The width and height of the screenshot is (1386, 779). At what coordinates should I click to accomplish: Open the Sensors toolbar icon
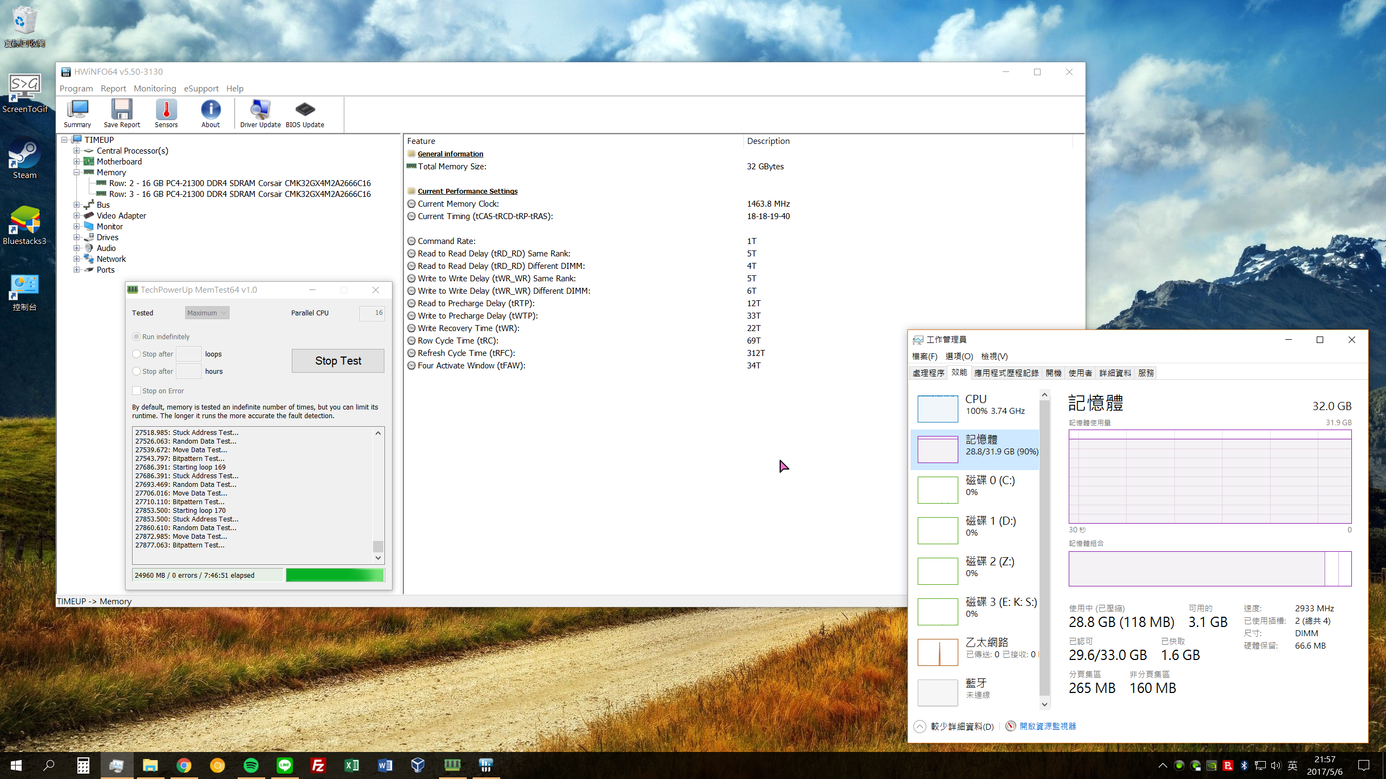(166, 114)
